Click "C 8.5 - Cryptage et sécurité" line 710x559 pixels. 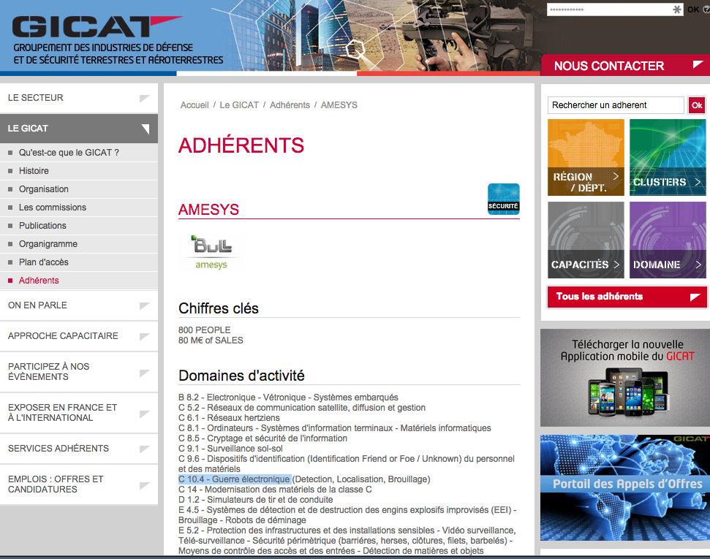pyautogui.click(x=263, y=438)
